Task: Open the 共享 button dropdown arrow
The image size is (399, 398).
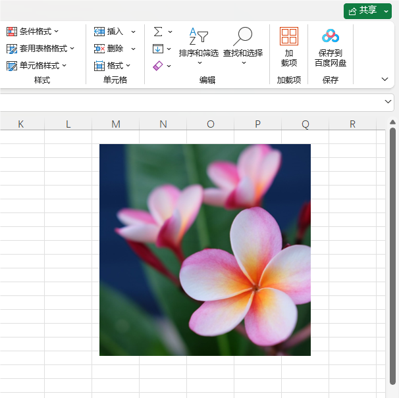Action: (386, 11)
